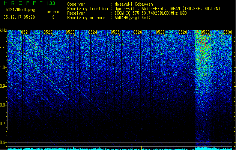Click the HROFFT title text
Screen dimensions: 236x150
[23, 3]
